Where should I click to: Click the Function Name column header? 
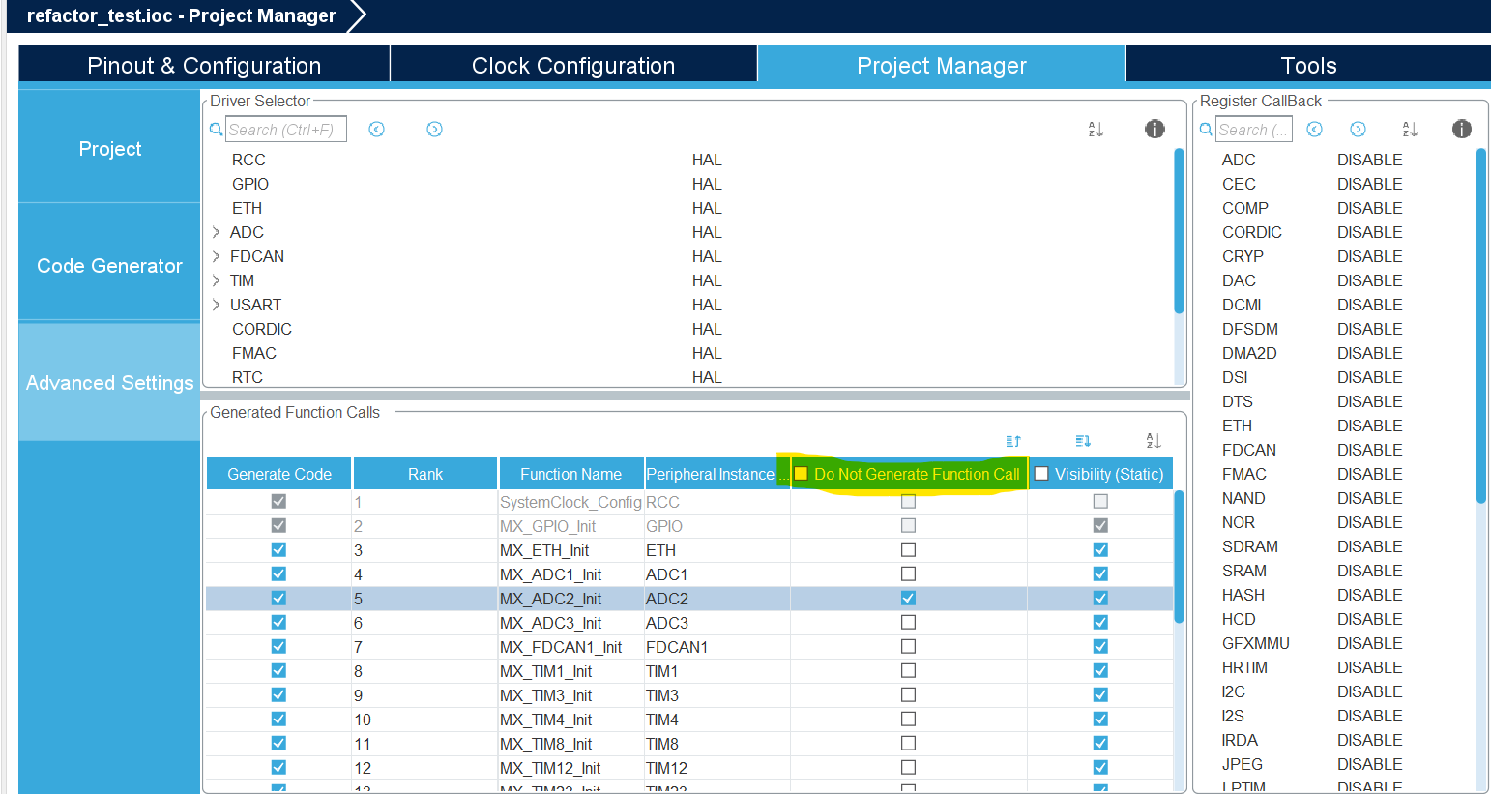click(570, 474)
